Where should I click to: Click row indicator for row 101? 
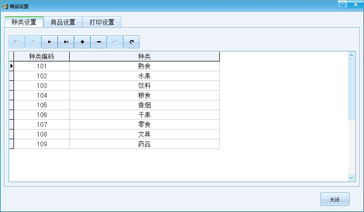point(11,66)
